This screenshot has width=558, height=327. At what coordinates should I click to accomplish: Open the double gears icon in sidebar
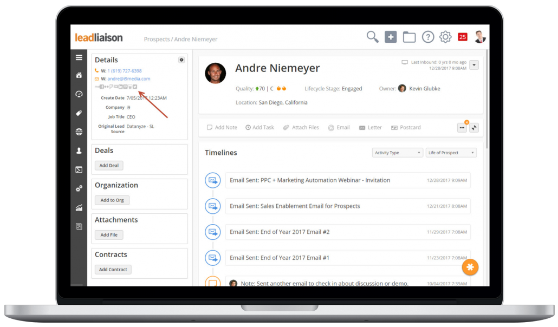79,188
